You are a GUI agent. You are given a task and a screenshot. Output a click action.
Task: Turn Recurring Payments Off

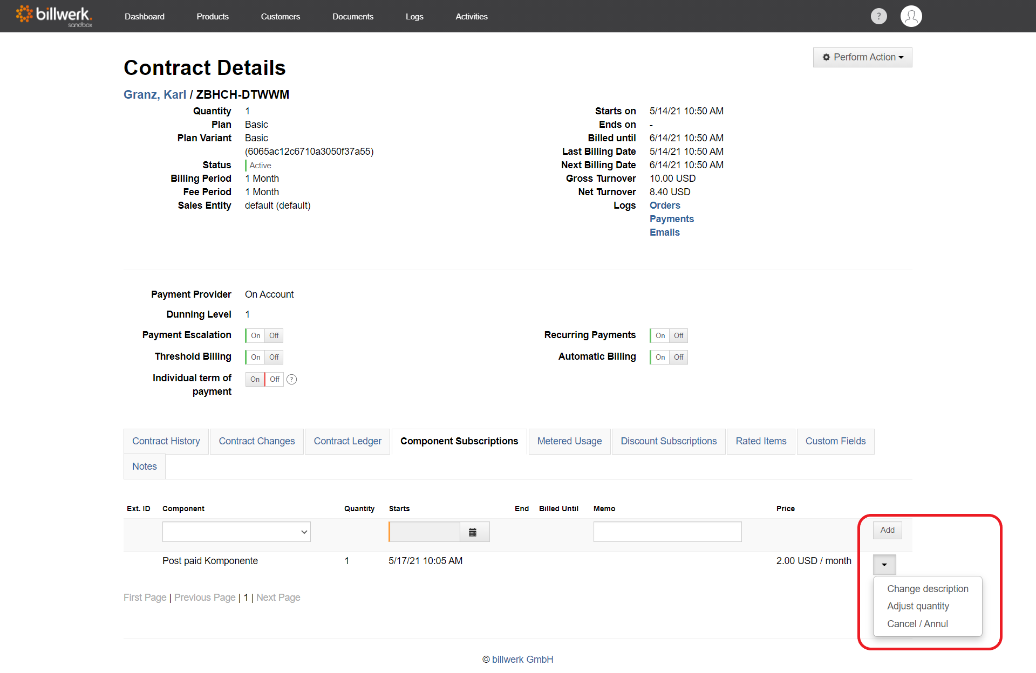[679, 335]
